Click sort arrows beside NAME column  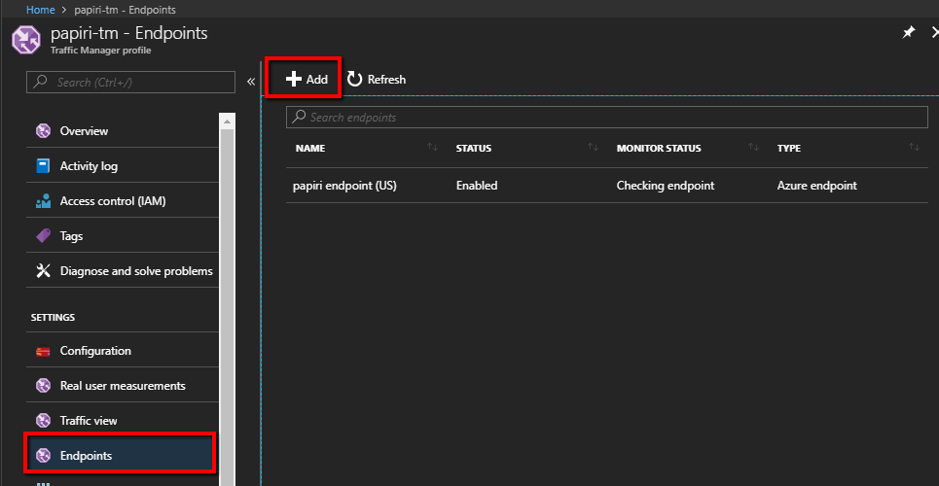432,147
